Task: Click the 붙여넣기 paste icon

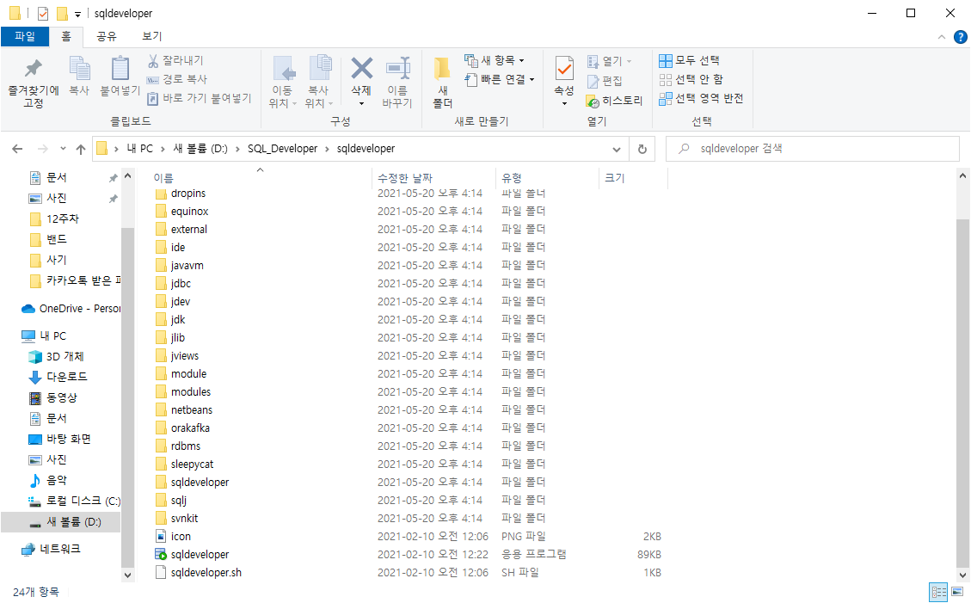Action: pyautogui.click(x=120, y=68)
